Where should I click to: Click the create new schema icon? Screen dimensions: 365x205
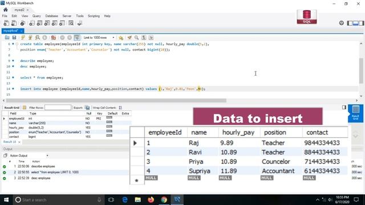pos(32,23)
